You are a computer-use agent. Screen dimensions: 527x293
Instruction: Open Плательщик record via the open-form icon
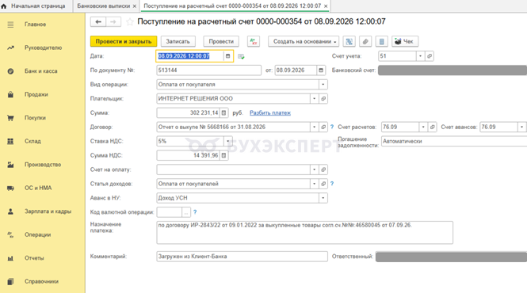coord(323,99)
